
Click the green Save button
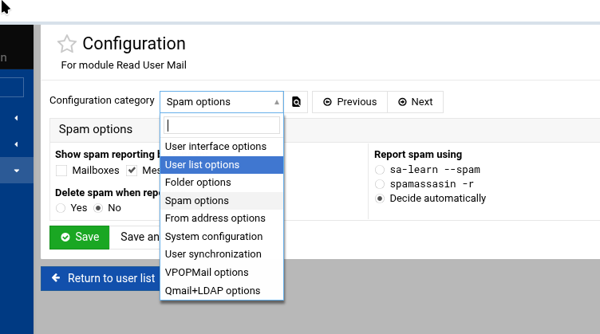click(x=79, y=237)
